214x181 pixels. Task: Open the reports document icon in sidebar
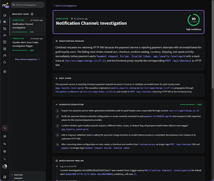pos(5,42)
